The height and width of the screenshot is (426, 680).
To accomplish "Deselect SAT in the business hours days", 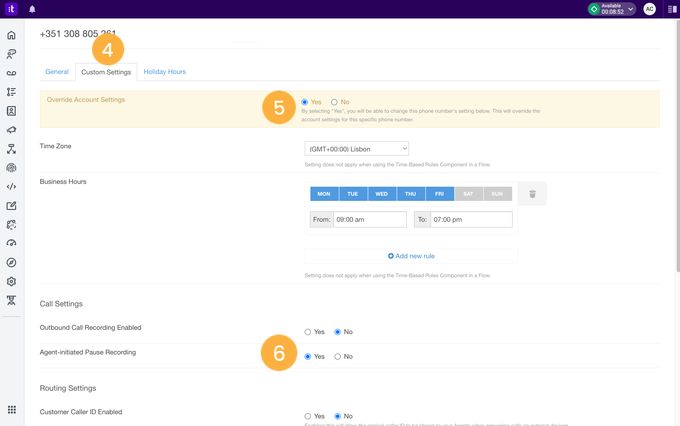I will coord(468,194).
